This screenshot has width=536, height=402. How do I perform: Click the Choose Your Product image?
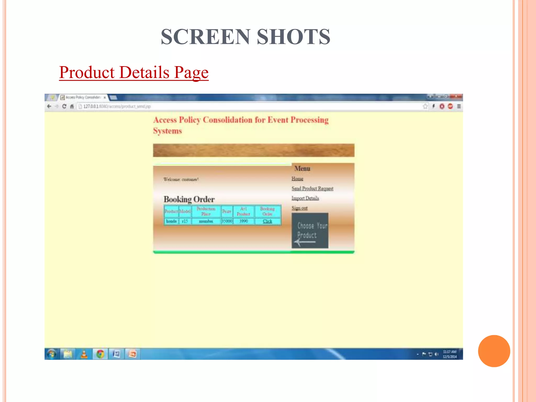[x=310, y=230]
